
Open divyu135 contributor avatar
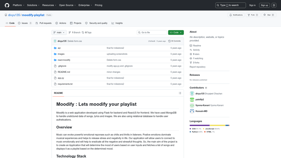point(192,93)
